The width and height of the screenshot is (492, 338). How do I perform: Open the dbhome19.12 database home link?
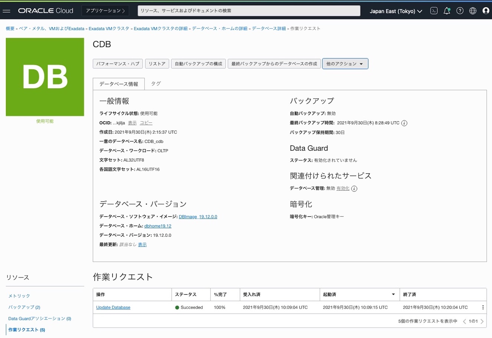(x=158, y=226)
